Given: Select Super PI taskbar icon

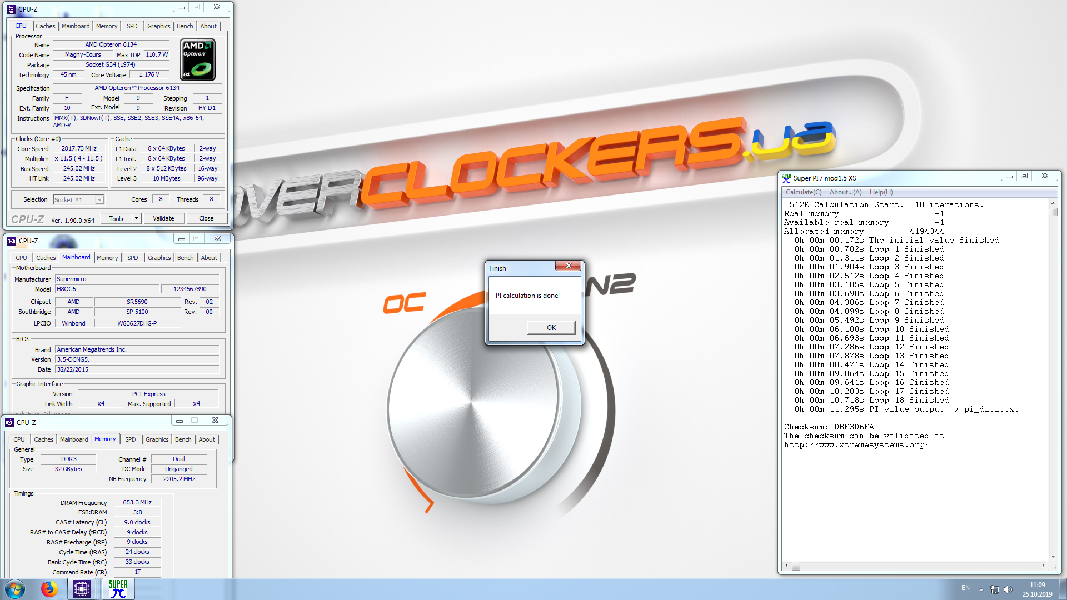Looking at the screenshot, I should tap(118, 589).
